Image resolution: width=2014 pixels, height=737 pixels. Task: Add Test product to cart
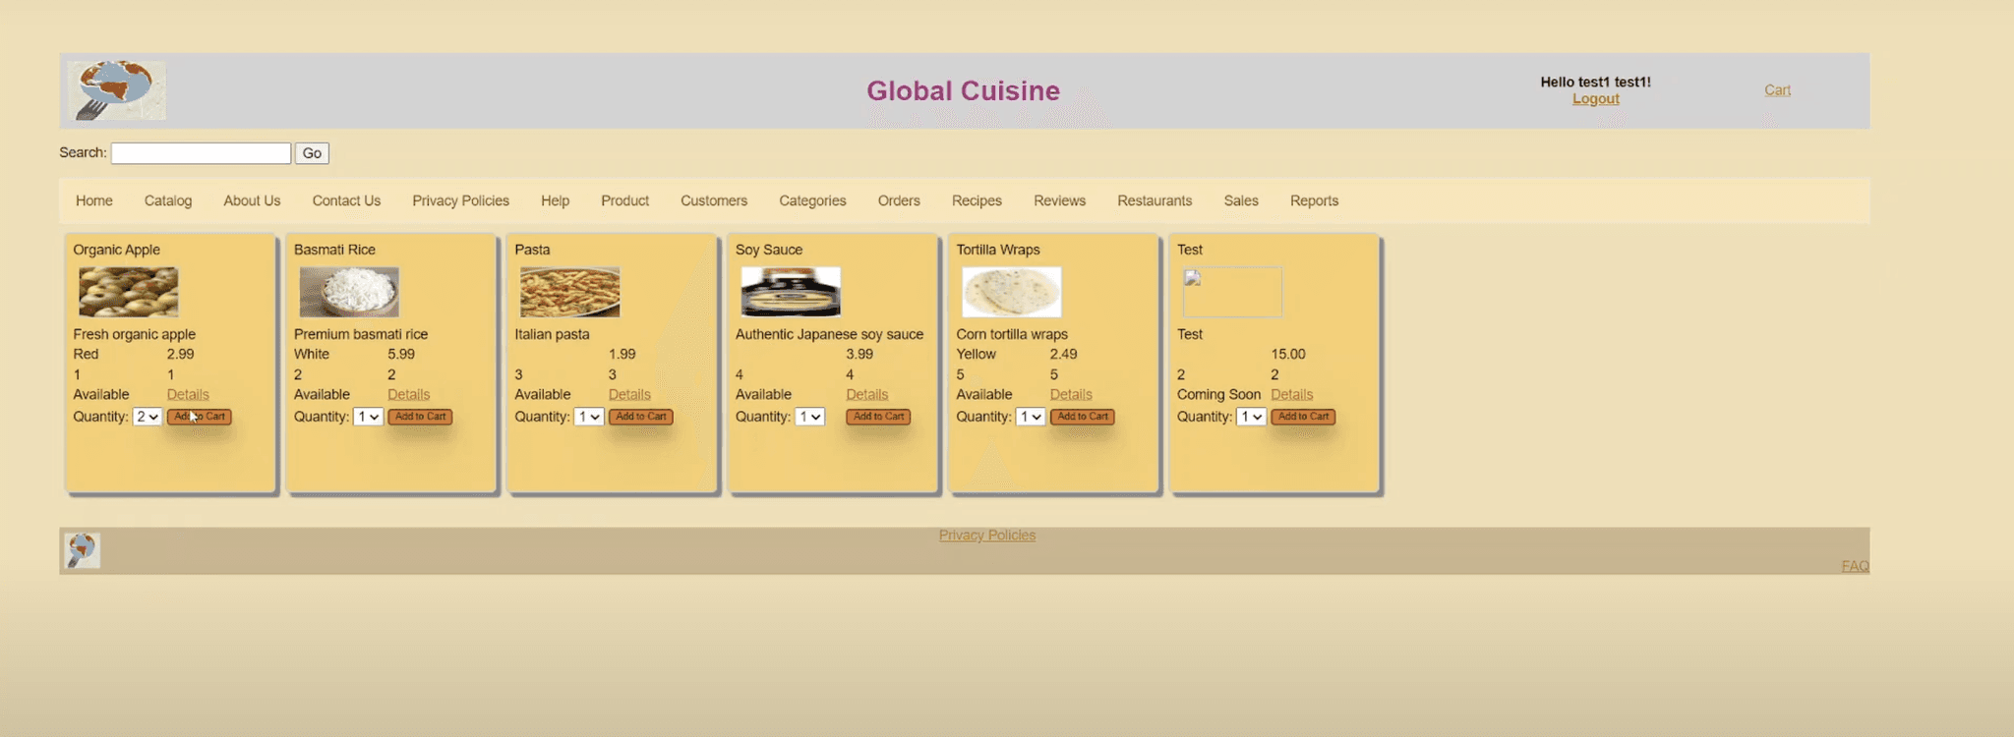click(1303, 417)
